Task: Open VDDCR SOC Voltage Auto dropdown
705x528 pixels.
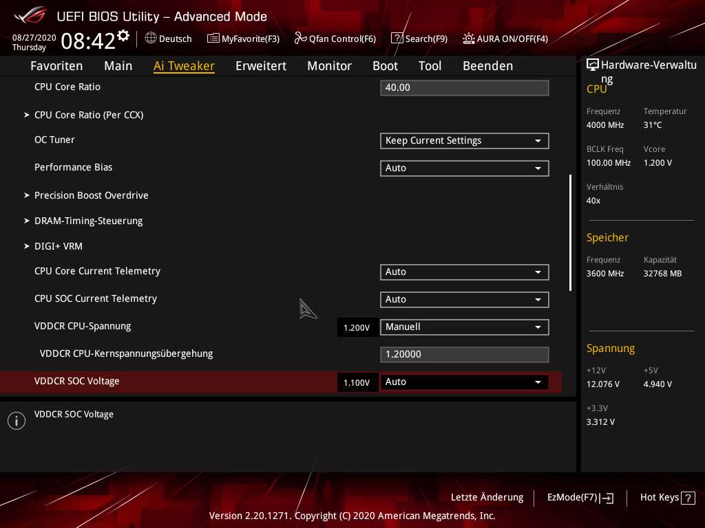Action: point(465,382)
